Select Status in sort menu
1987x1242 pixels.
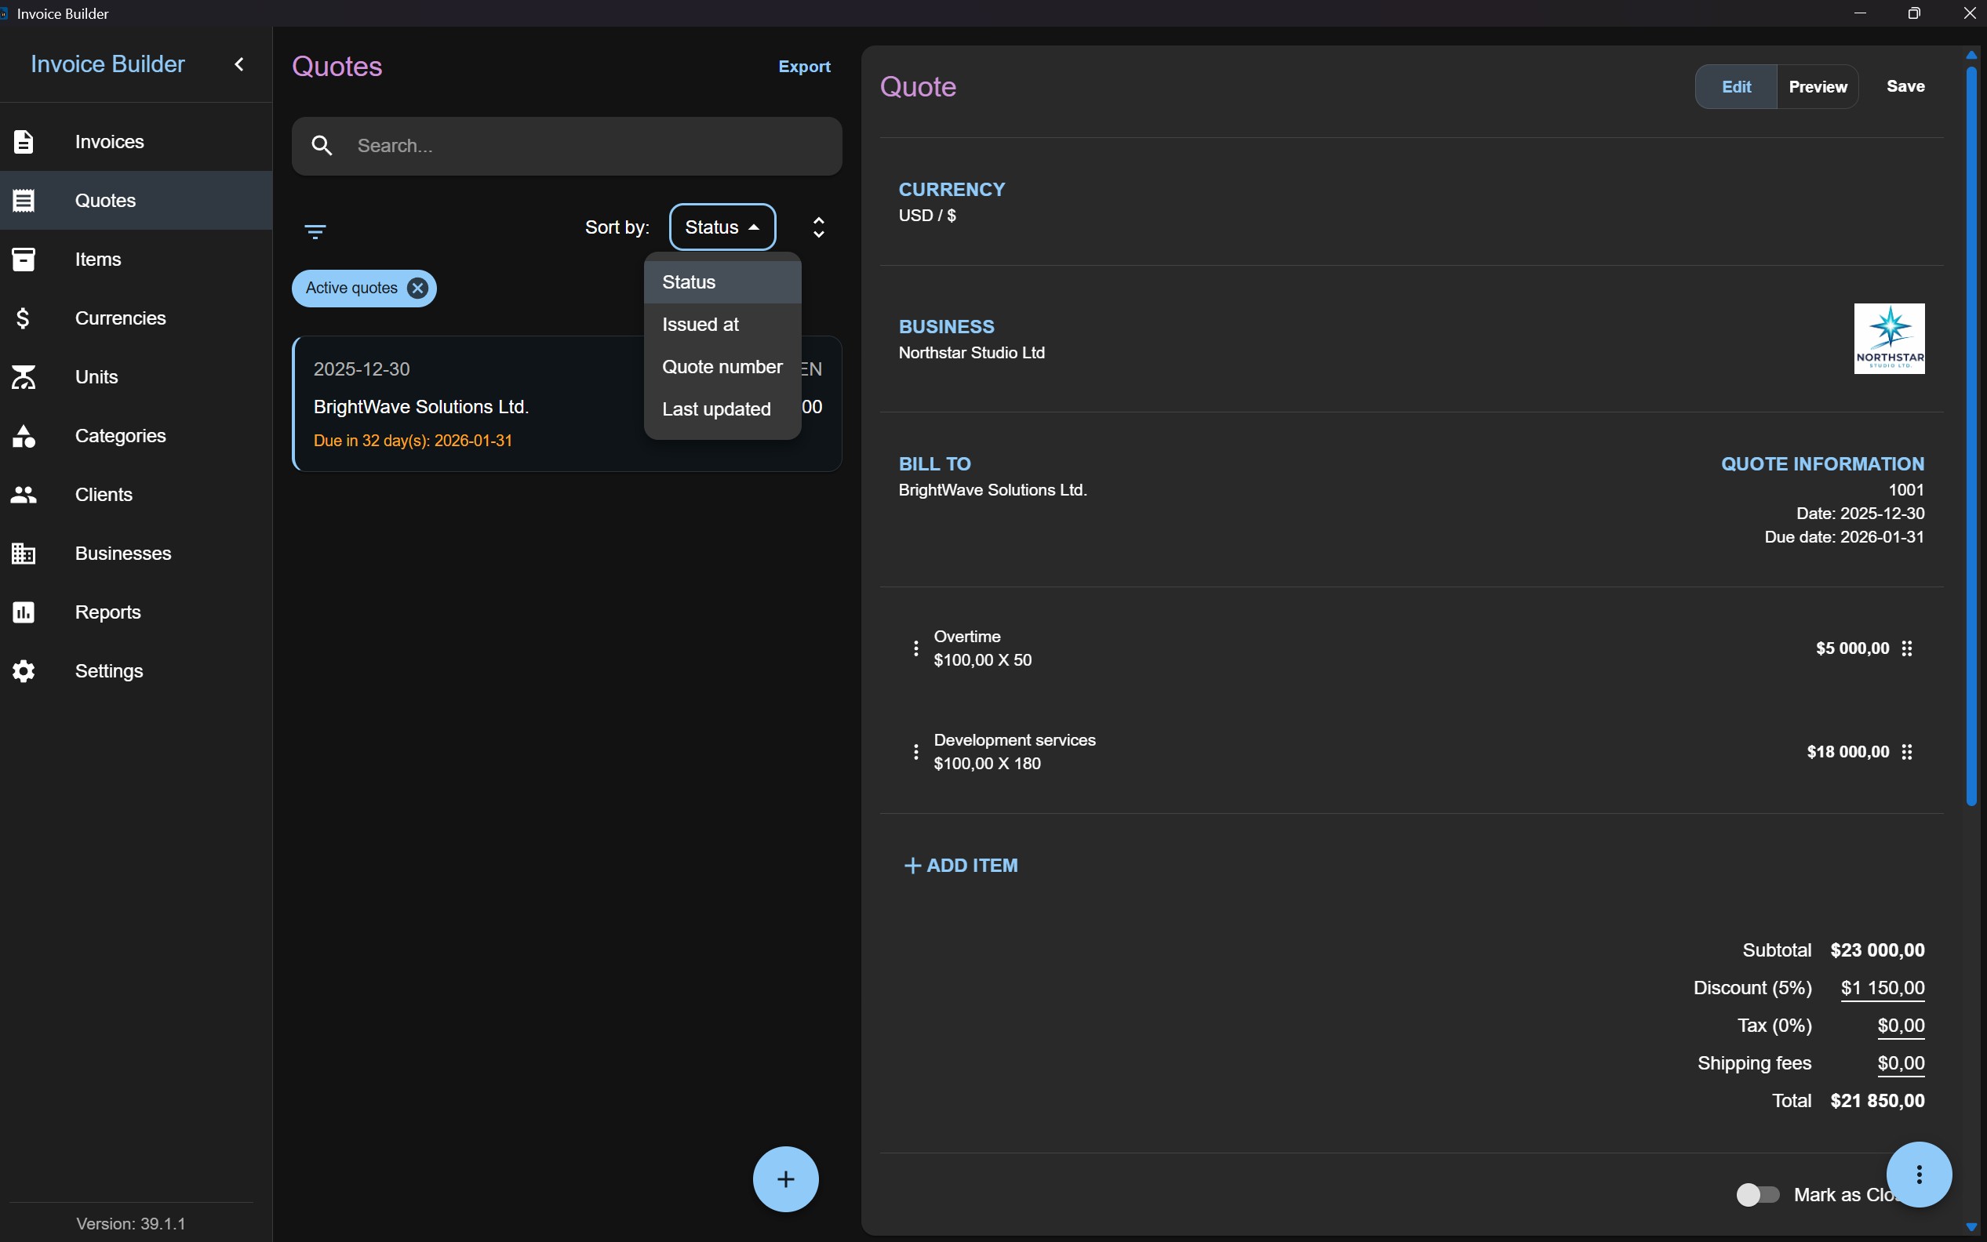point(722,282)
